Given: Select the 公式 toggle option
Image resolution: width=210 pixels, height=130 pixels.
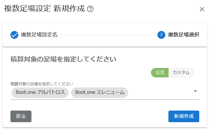Looking at the screenshot, I should (160, 73).
